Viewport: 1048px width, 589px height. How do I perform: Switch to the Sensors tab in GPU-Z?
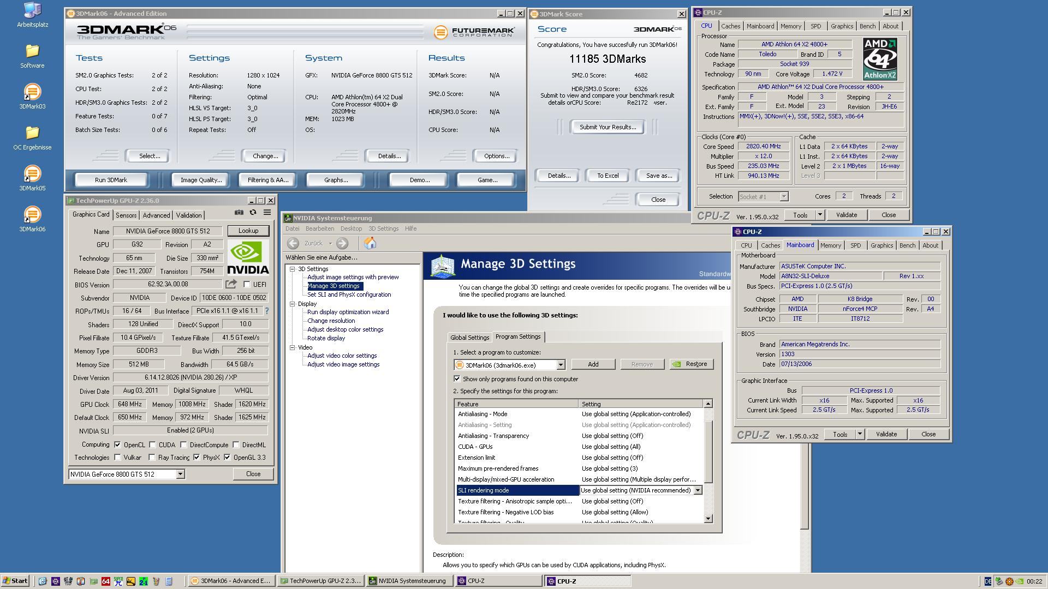(126, 215)
